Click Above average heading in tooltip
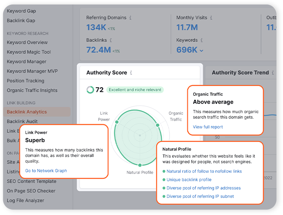283x215 pixels. (213, 102)
